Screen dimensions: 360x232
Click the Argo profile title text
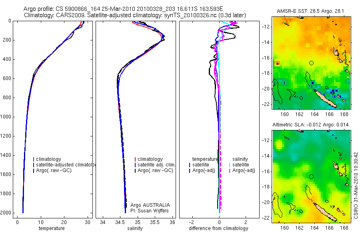point(123,9)
